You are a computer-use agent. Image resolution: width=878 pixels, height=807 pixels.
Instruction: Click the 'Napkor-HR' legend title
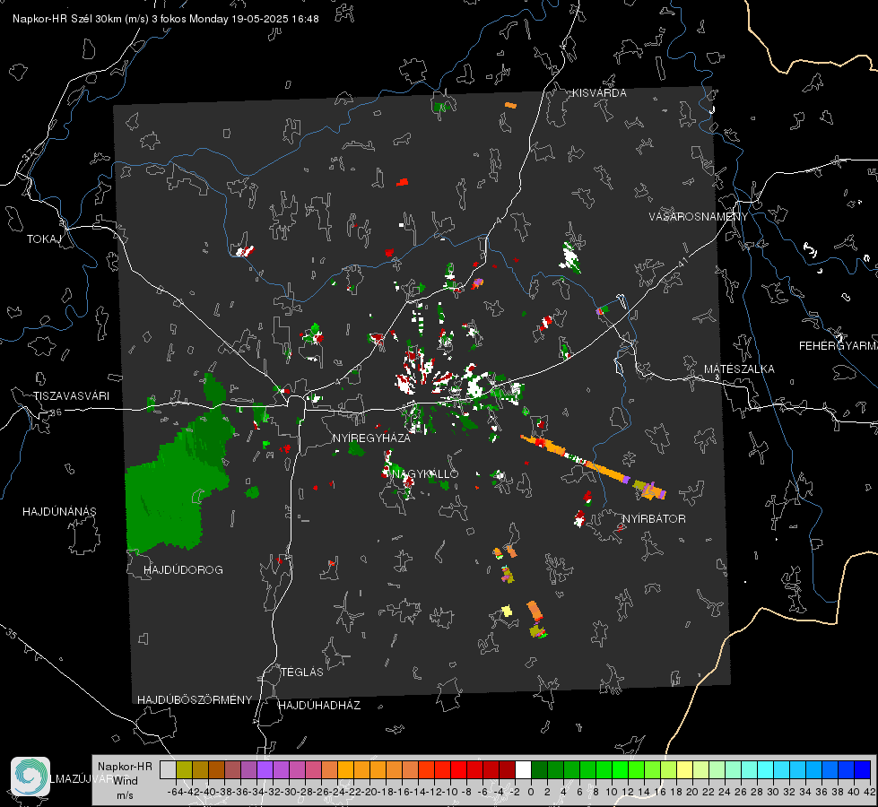[x=125, y=766]
